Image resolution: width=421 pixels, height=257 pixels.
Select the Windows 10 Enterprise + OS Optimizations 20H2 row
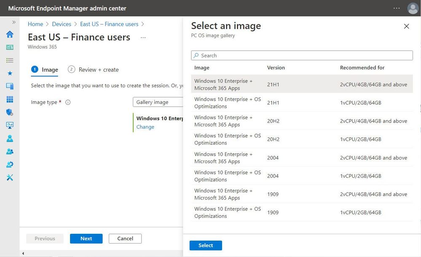coord(302,139)
